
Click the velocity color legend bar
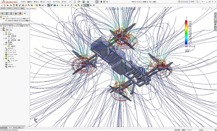coord(186,32)
